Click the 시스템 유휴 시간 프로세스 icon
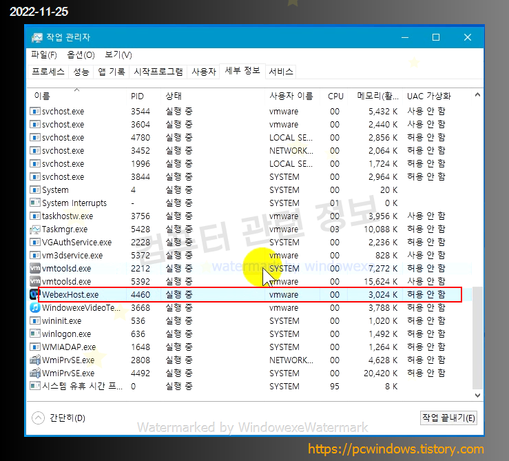 (34, 386)
